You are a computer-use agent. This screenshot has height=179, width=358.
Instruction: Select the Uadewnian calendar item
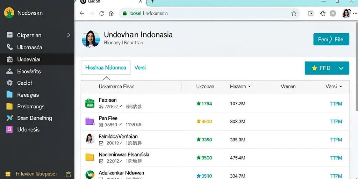37,59
